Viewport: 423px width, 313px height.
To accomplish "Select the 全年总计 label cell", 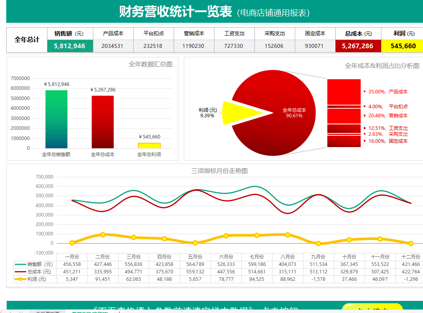I will [x=27, y=40].
